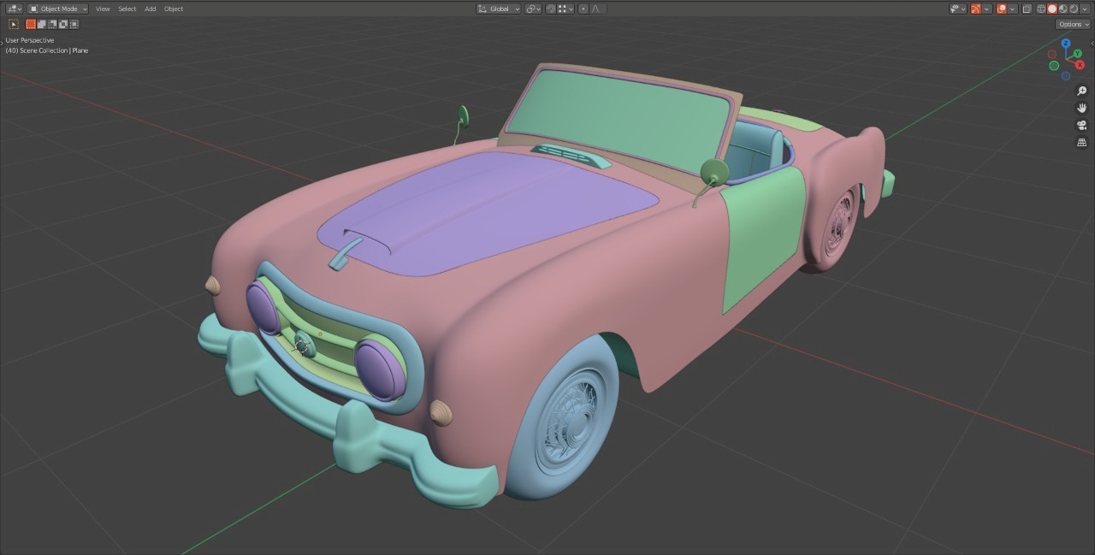This screenshot has height=555, width=1095.
Task: Click the Y axis on navigation gizmo
Action: point(1078,54)
